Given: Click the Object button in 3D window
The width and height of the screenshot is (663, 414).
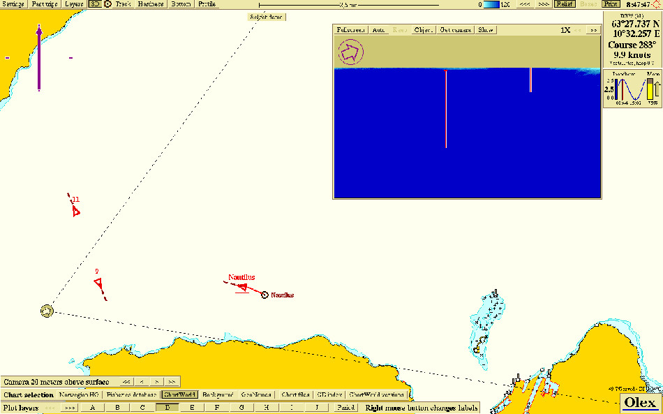Looking at the screenshot, I should [423, 30].
